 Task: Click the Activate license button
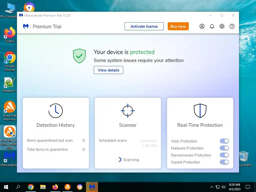tap(144, 26)
